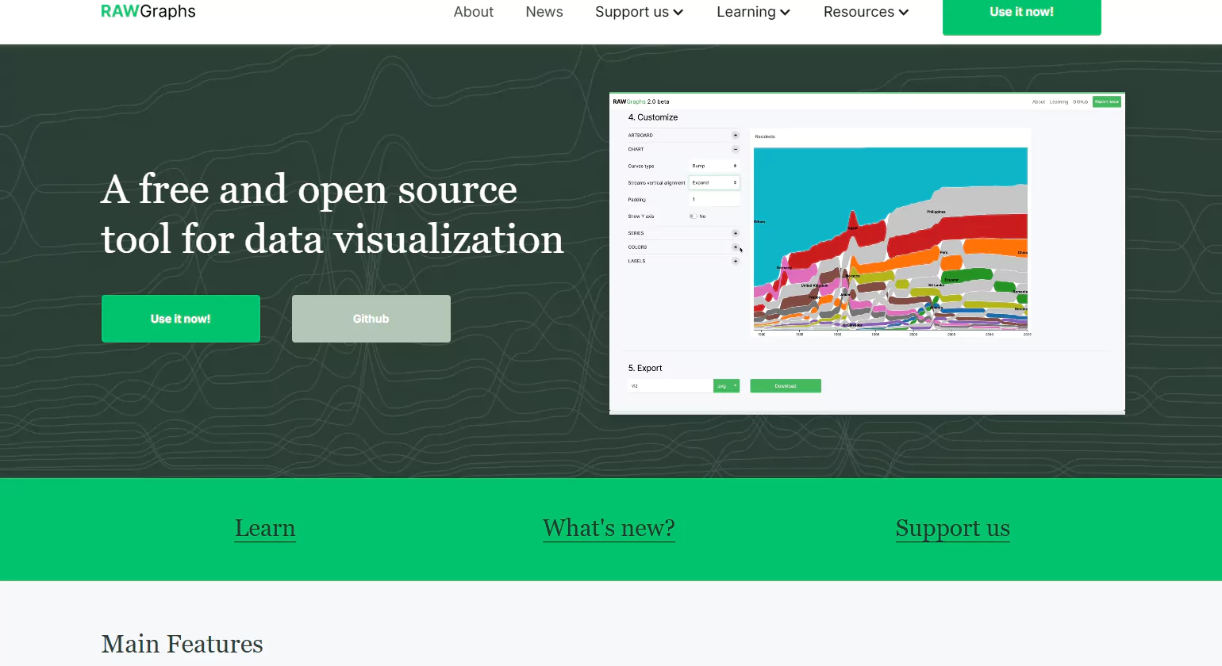Expand the LABELS section plus icon
The width and height of the screenshot is (1222, 666).
click(736, 261)
